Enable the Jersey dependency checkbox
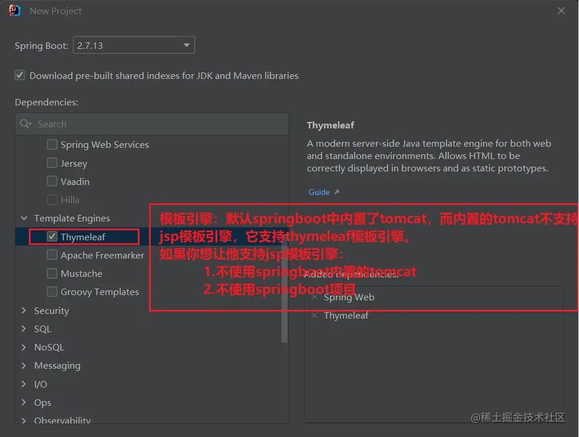This screenshot has height=437, width=579. point(52,163)
